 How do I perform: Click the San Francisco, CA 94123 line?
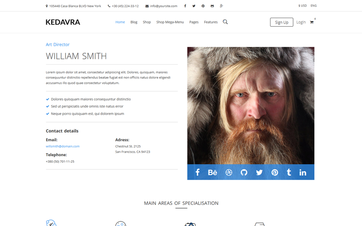tap(133, 152)
